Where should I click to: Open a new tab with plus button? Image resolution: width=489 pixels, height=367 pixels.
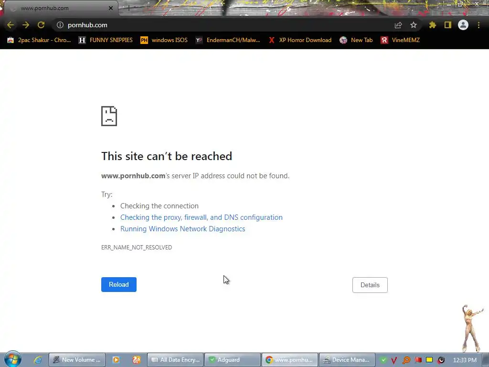pos(128,9)
